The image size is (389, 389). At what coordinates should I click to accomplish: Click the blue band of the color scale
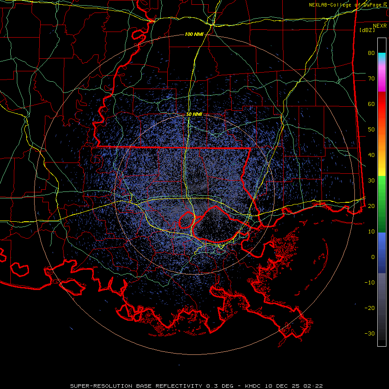(x=382, y=252)
